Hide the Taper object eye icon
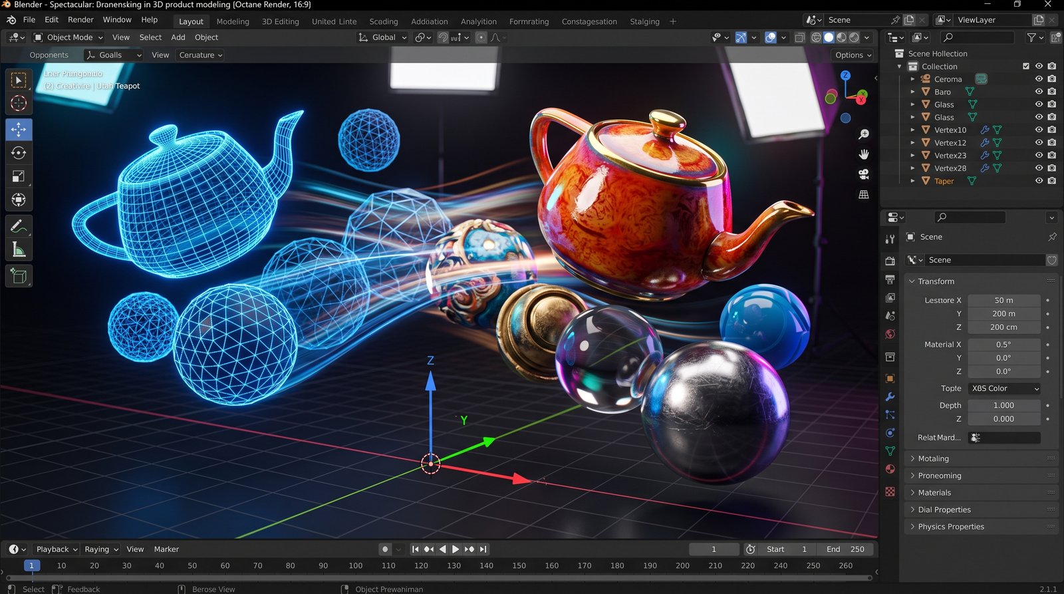This screenshot has width=1064, height=594. [x=1039, y=181]
